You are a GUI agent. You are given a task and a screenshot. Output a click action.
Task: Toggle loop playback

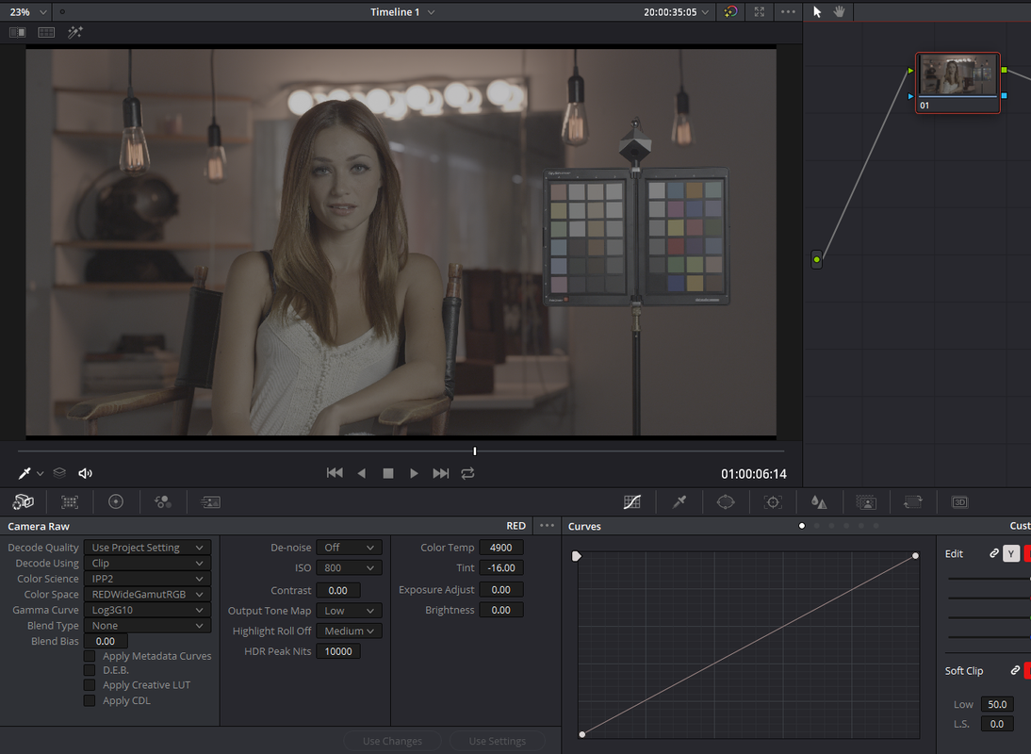pos(467,473)
